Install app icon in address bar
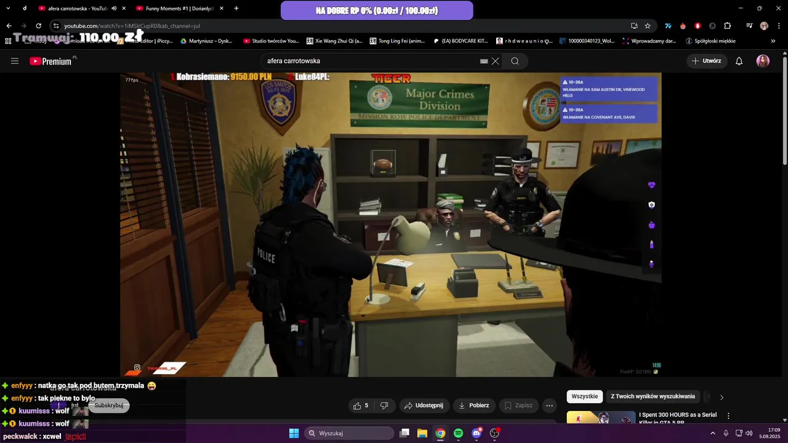Viewport: 788px width, 443px height. point(634,26)
